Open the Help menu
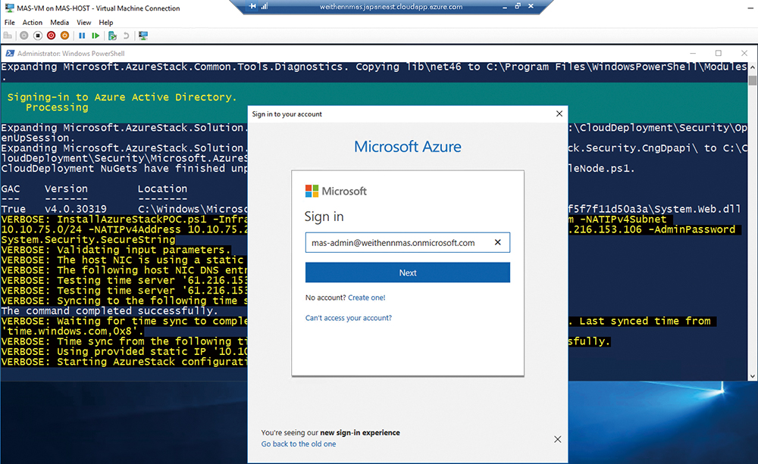Viewport: 758px width, 464px height. (x=106, y=23)
